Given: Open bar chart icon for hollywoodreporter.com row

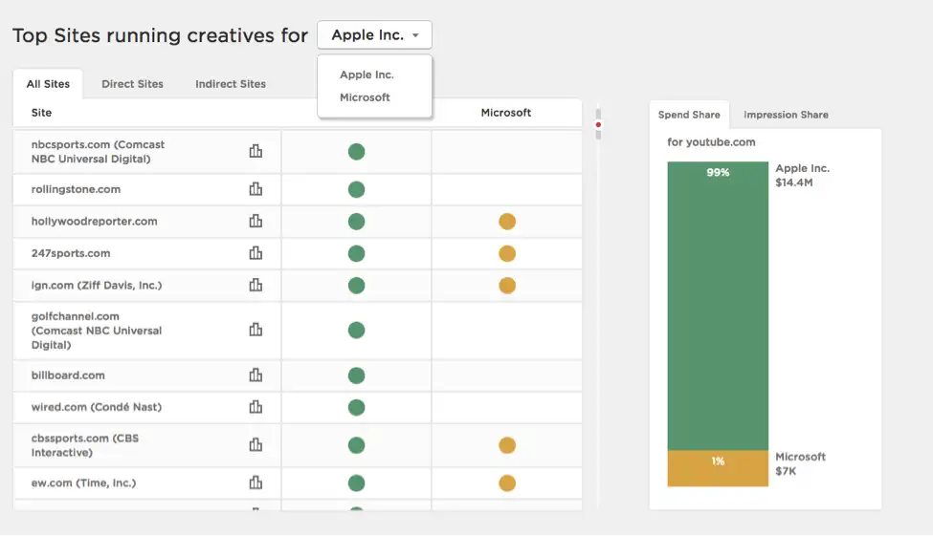Looking at the screenshot, I should (255, 221).
